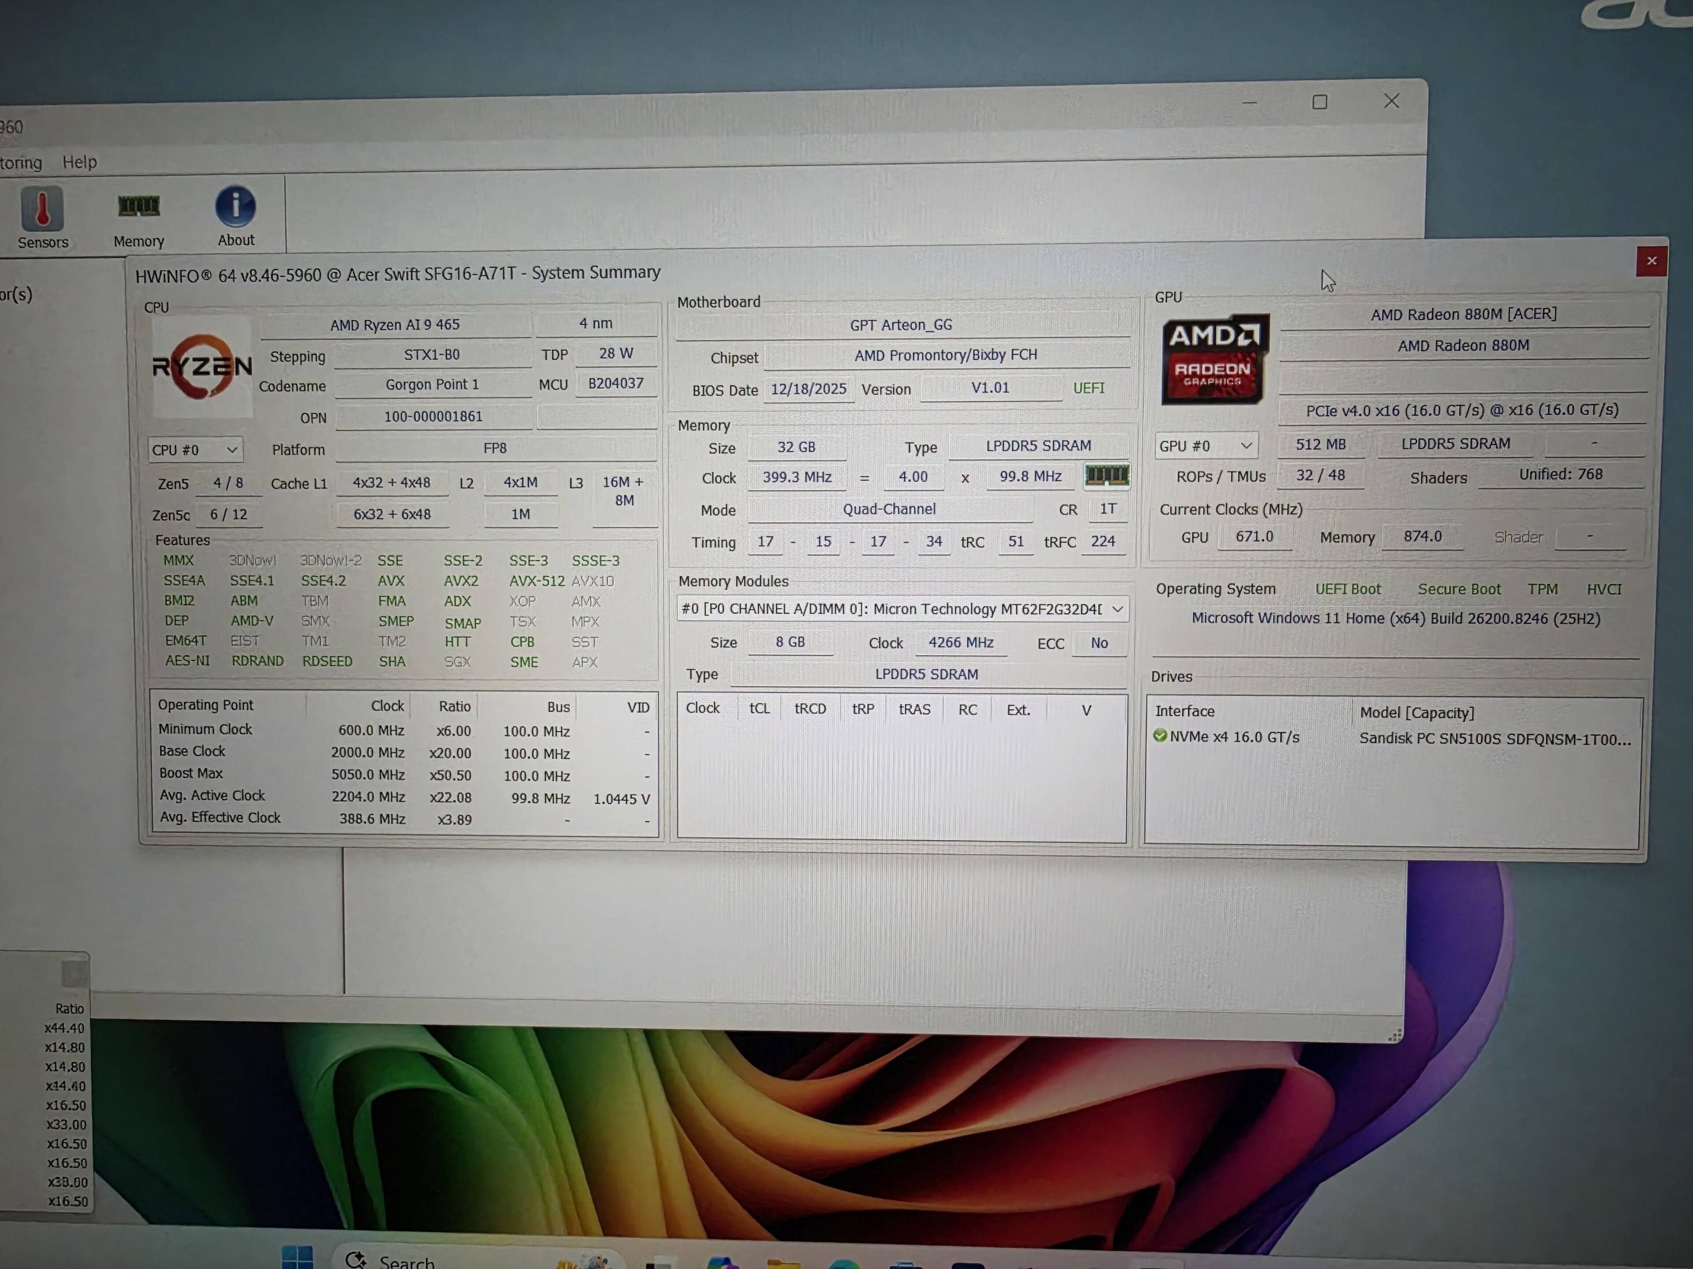This screenshot has width=1693, height=1269.
Task: Click the BIOS date 12/18/2025
Action: point(808,389)
